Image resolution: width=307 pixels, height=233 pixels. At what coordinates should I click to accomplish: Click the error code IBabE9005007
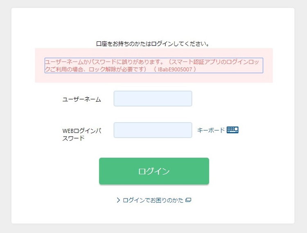[x=175, y=69]
